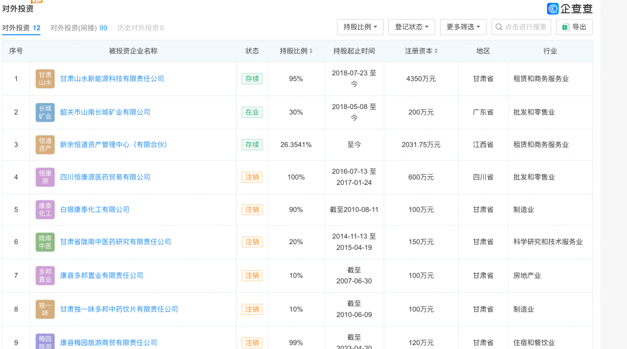Click the 甘肃山水 company logo tile
Image resolution: width=627 pixels, height=349 pixels.
click(x=45, y=79)
